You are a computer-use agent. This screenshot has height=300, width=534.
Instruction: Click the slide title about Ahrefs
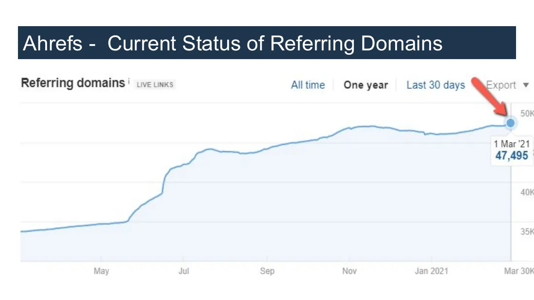[233, 43]
